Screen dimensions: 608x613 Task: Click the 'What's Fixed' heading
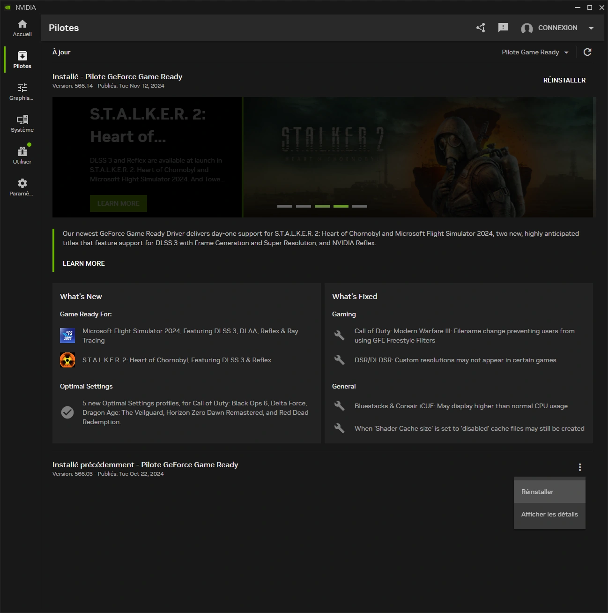(x=355, y=296)
